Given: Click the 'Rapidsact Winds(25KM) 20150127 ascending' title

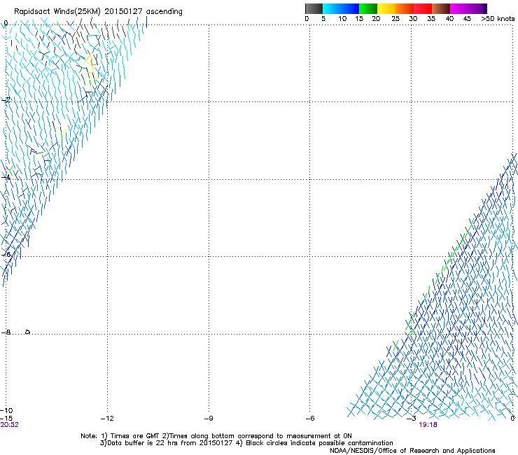Looking at the screenshot, I should point(98,12).
